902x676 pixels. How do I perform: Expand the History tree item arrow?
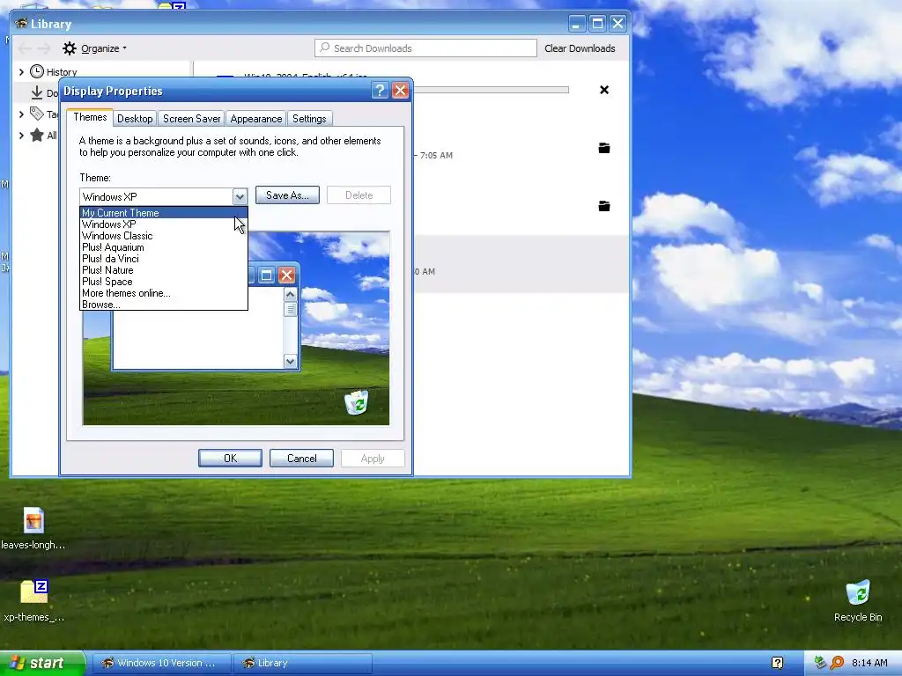pos(21,72)
